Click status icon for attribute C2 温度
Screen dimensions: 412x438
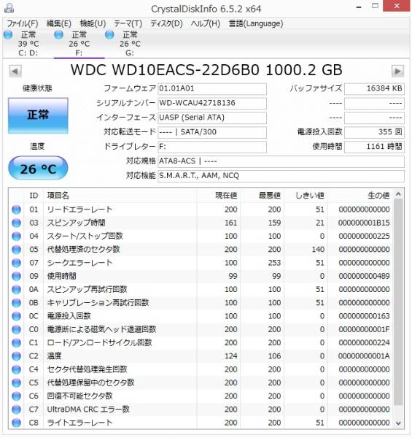[17, 356]
